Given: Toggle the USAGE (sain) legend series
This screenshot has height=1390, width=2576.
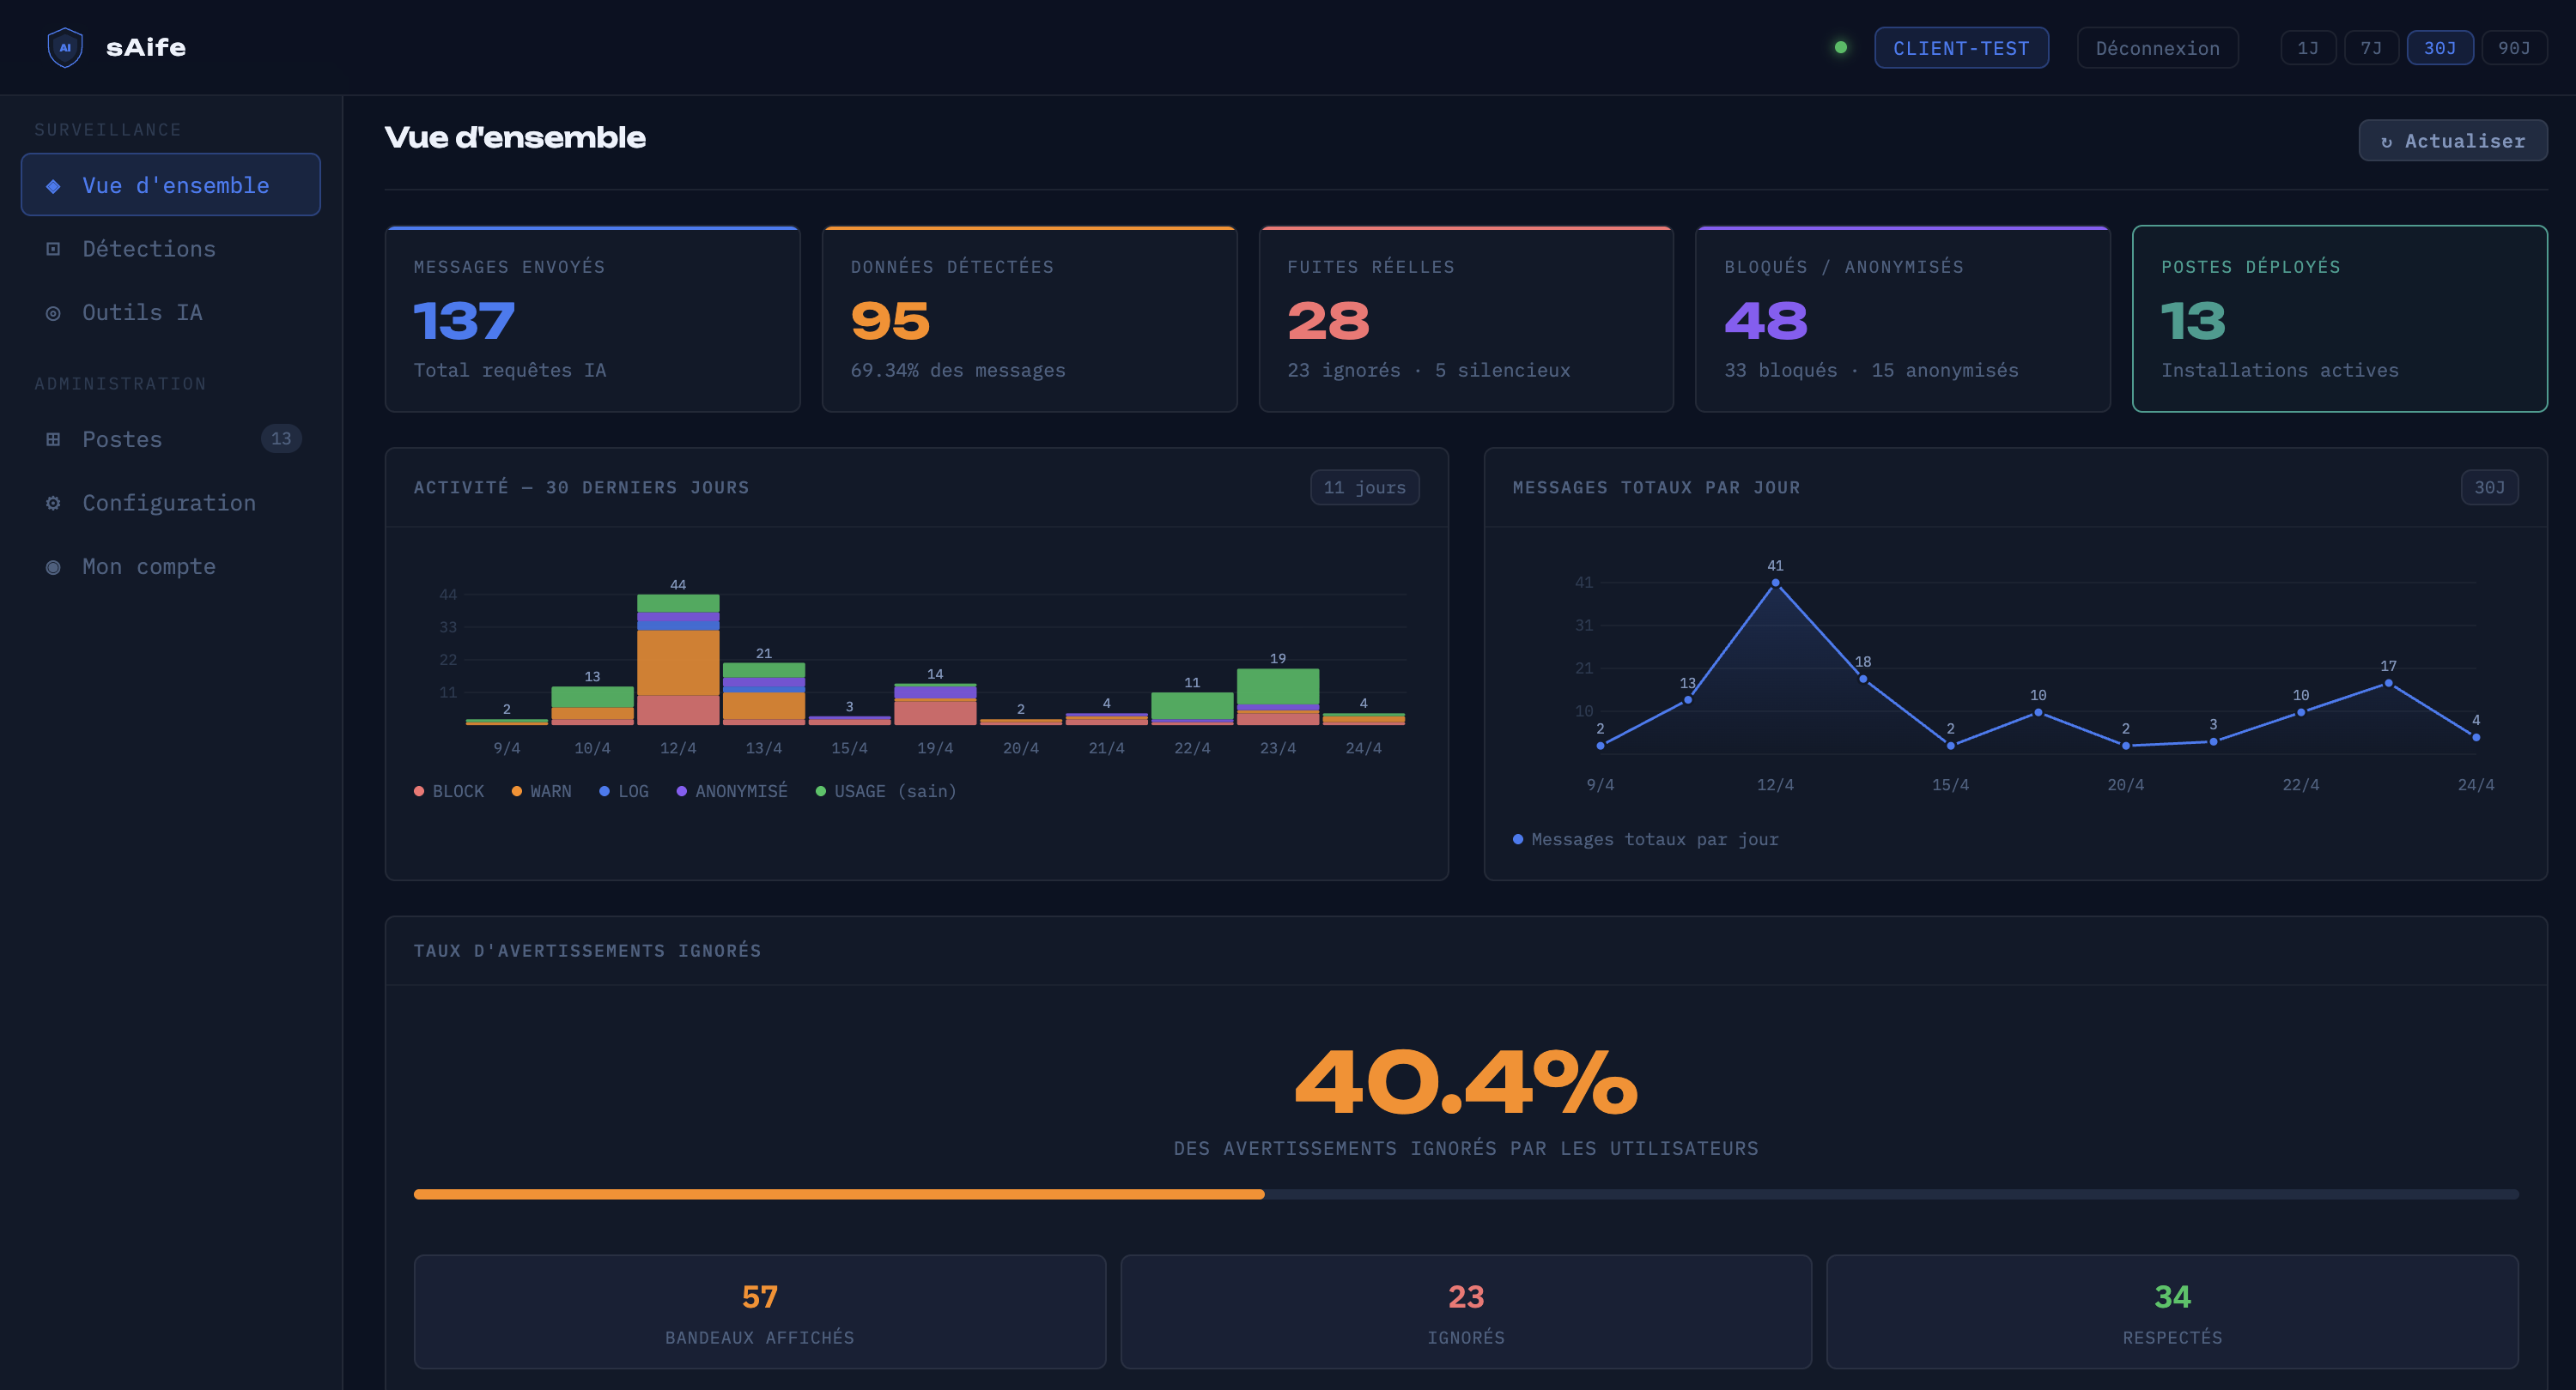Looking at the screenshot, I should point(886,791).
